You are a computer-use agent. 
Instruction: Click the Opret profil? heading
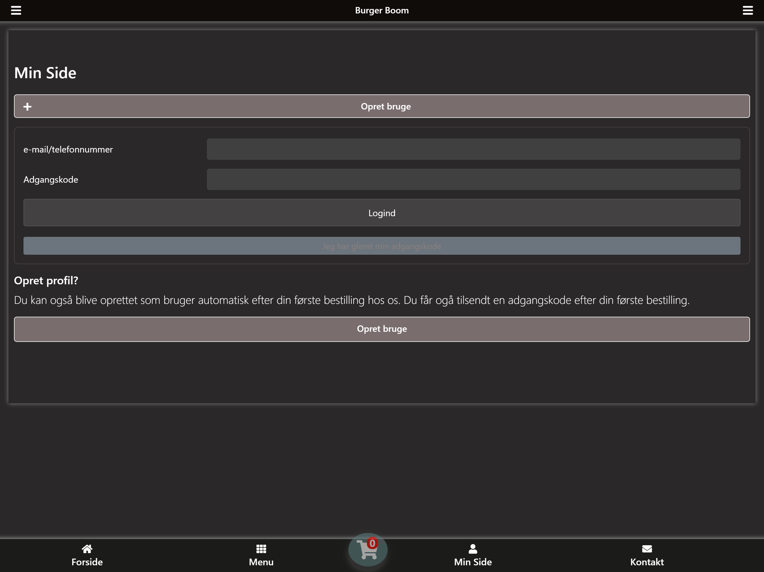click(x=46, y=281)
